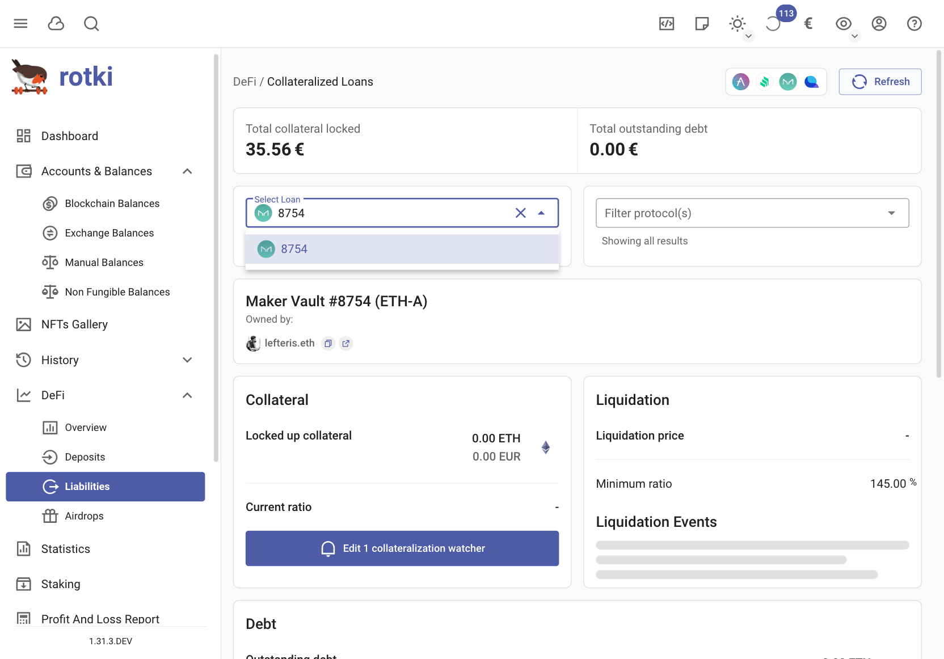The height and width of the screenshot is (659, 944).
Task: Click the rotki logo
Action: coord(62,77)
